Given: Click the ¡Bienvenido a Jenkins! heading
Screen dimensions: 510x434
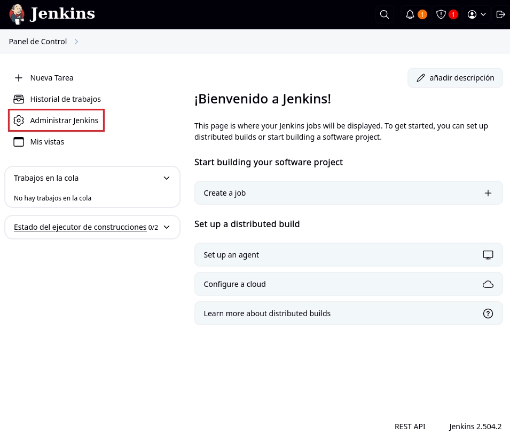Looking at the screenshot, I should tap(263, 99).
